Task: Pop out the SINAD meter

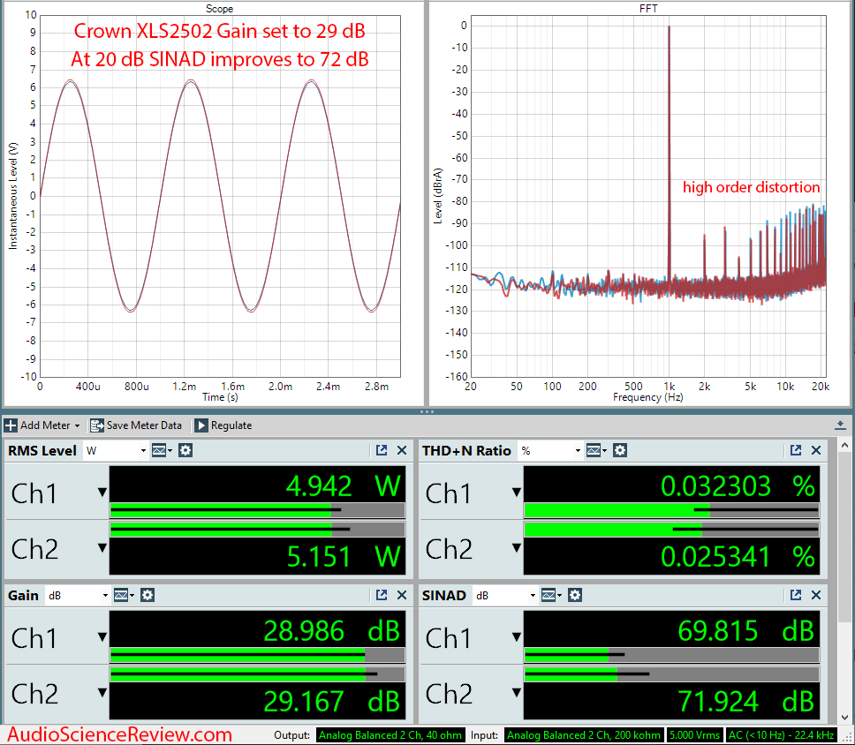Action: pos(796,595)
